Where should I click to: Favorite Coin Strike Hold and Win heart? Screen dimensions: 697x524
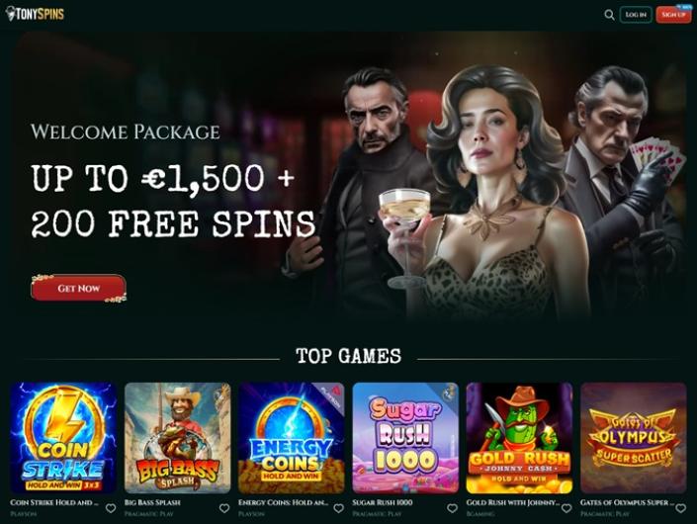(111, 508)
